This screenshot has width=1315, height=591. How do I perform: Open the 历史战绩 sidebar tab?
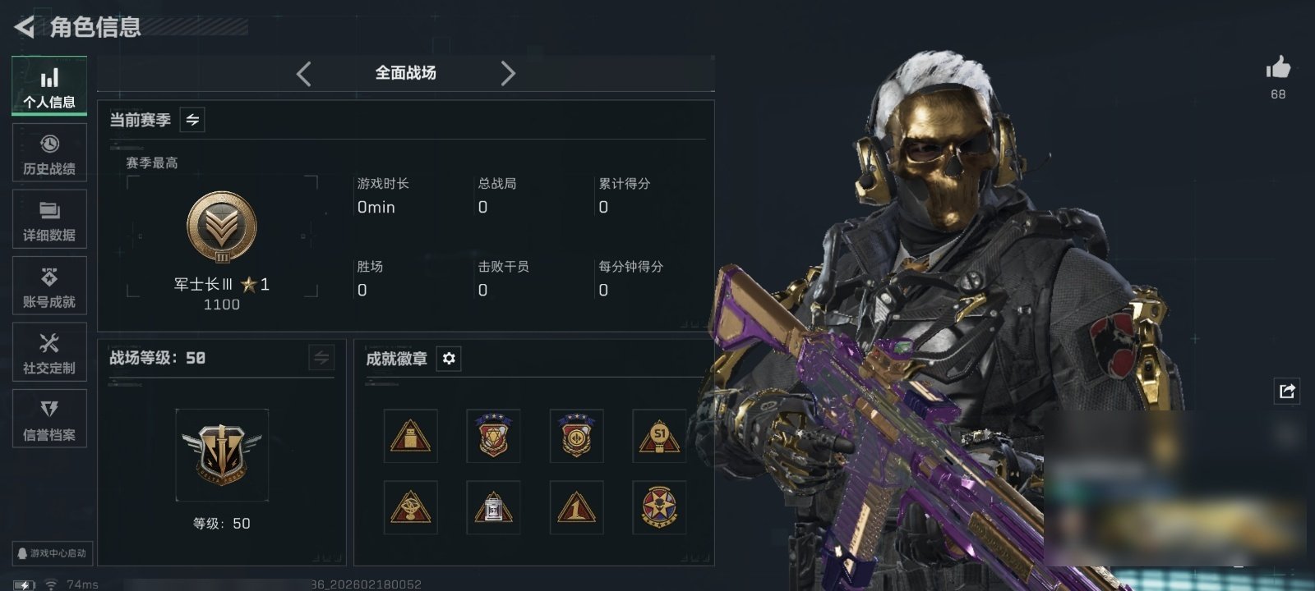pos(49,153)
